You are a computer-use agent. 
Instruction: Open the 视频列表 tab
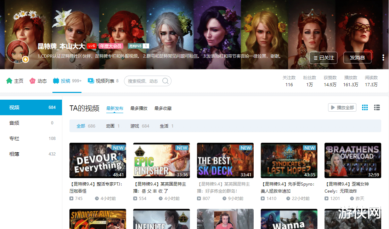pyautogui.click(x=103, y=81)
